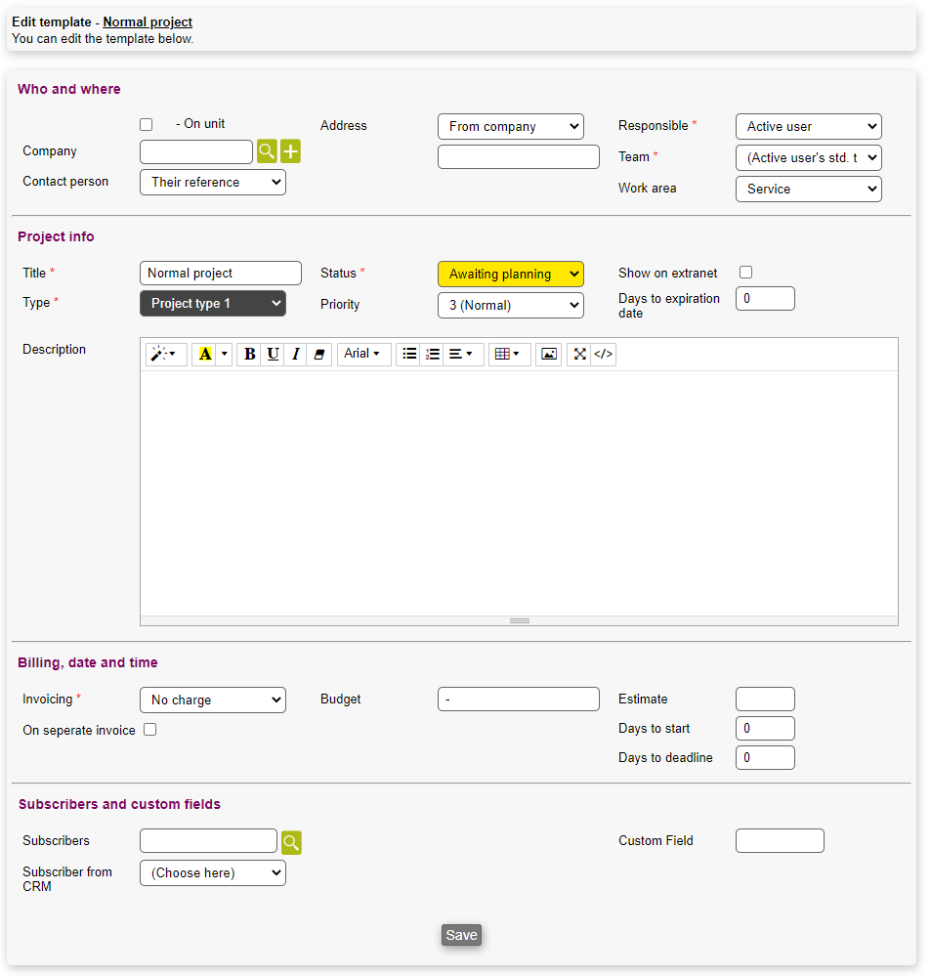Expand the Priority dropdown
Screen dimensions: 931x976
pyautogui.click(x=510, y=305)
